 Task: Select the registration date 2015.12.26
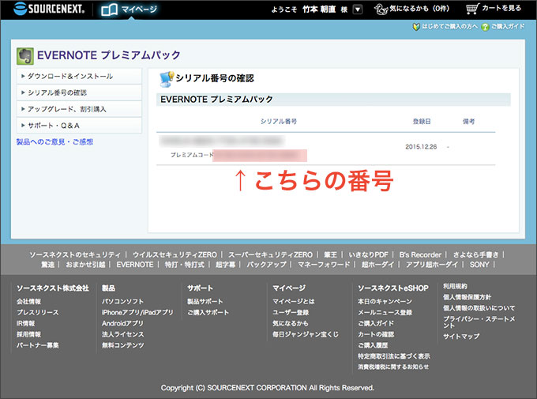coord(421,147)
